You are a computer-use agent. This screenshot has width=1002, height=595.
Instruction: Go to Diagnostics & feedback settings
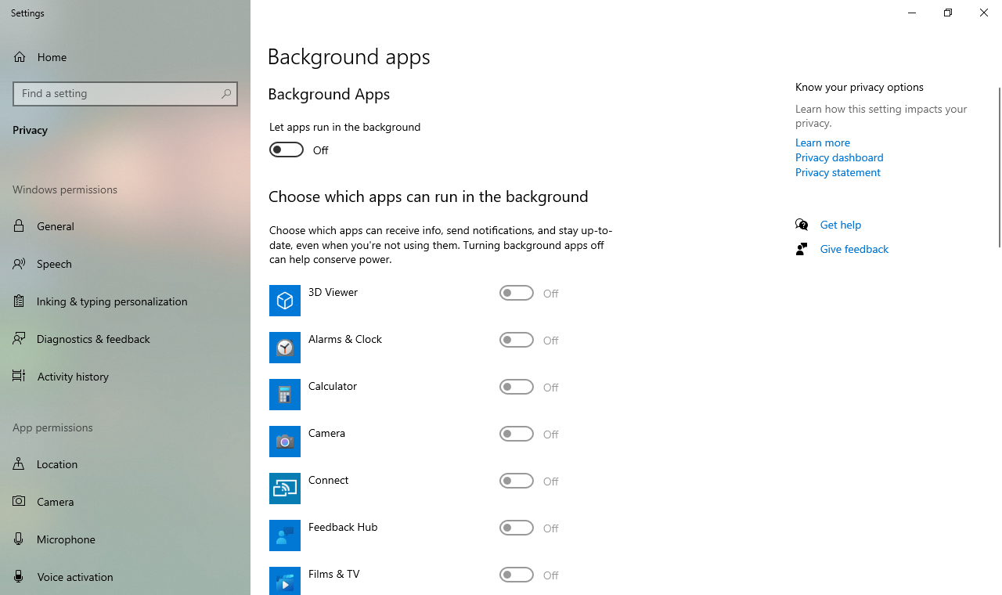pos(93,339)
